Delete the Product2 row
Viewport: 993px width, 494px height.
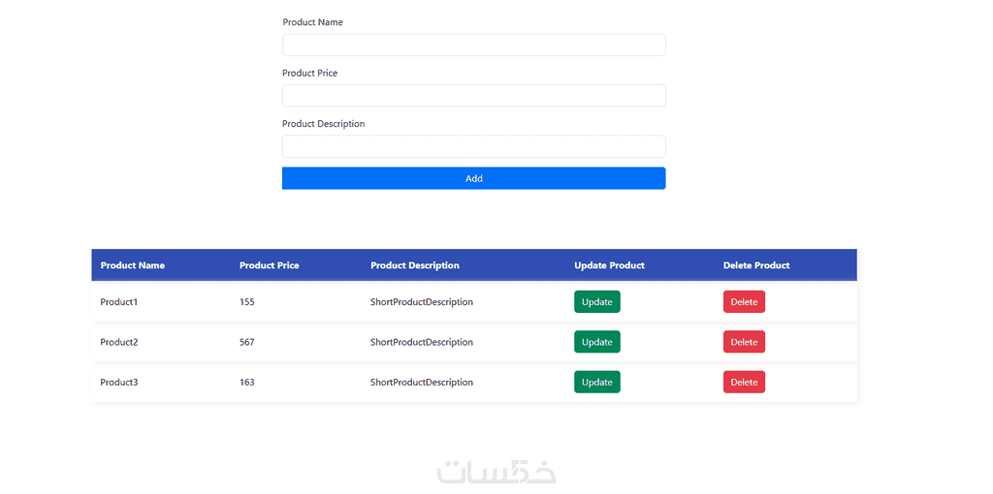pyautogui.click(x=744, y=342)
